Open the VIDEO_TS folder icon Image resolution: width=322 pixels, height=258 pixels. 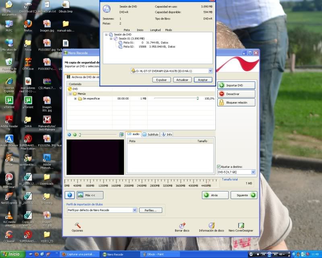pyautogui.click(x=47, y=237)
